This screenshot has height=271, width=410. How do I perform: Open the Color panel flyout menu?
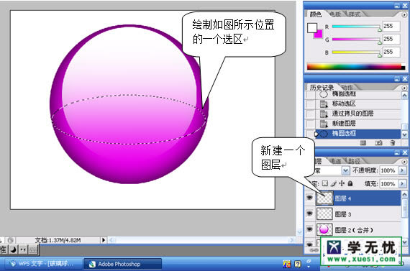404,14
